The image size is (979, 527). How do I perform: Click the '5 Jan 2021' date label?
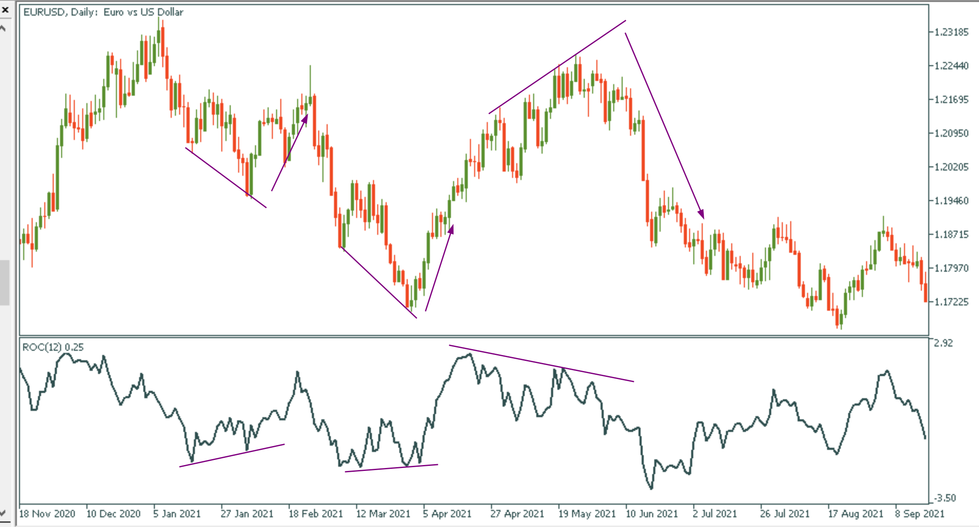coord(177,514)
